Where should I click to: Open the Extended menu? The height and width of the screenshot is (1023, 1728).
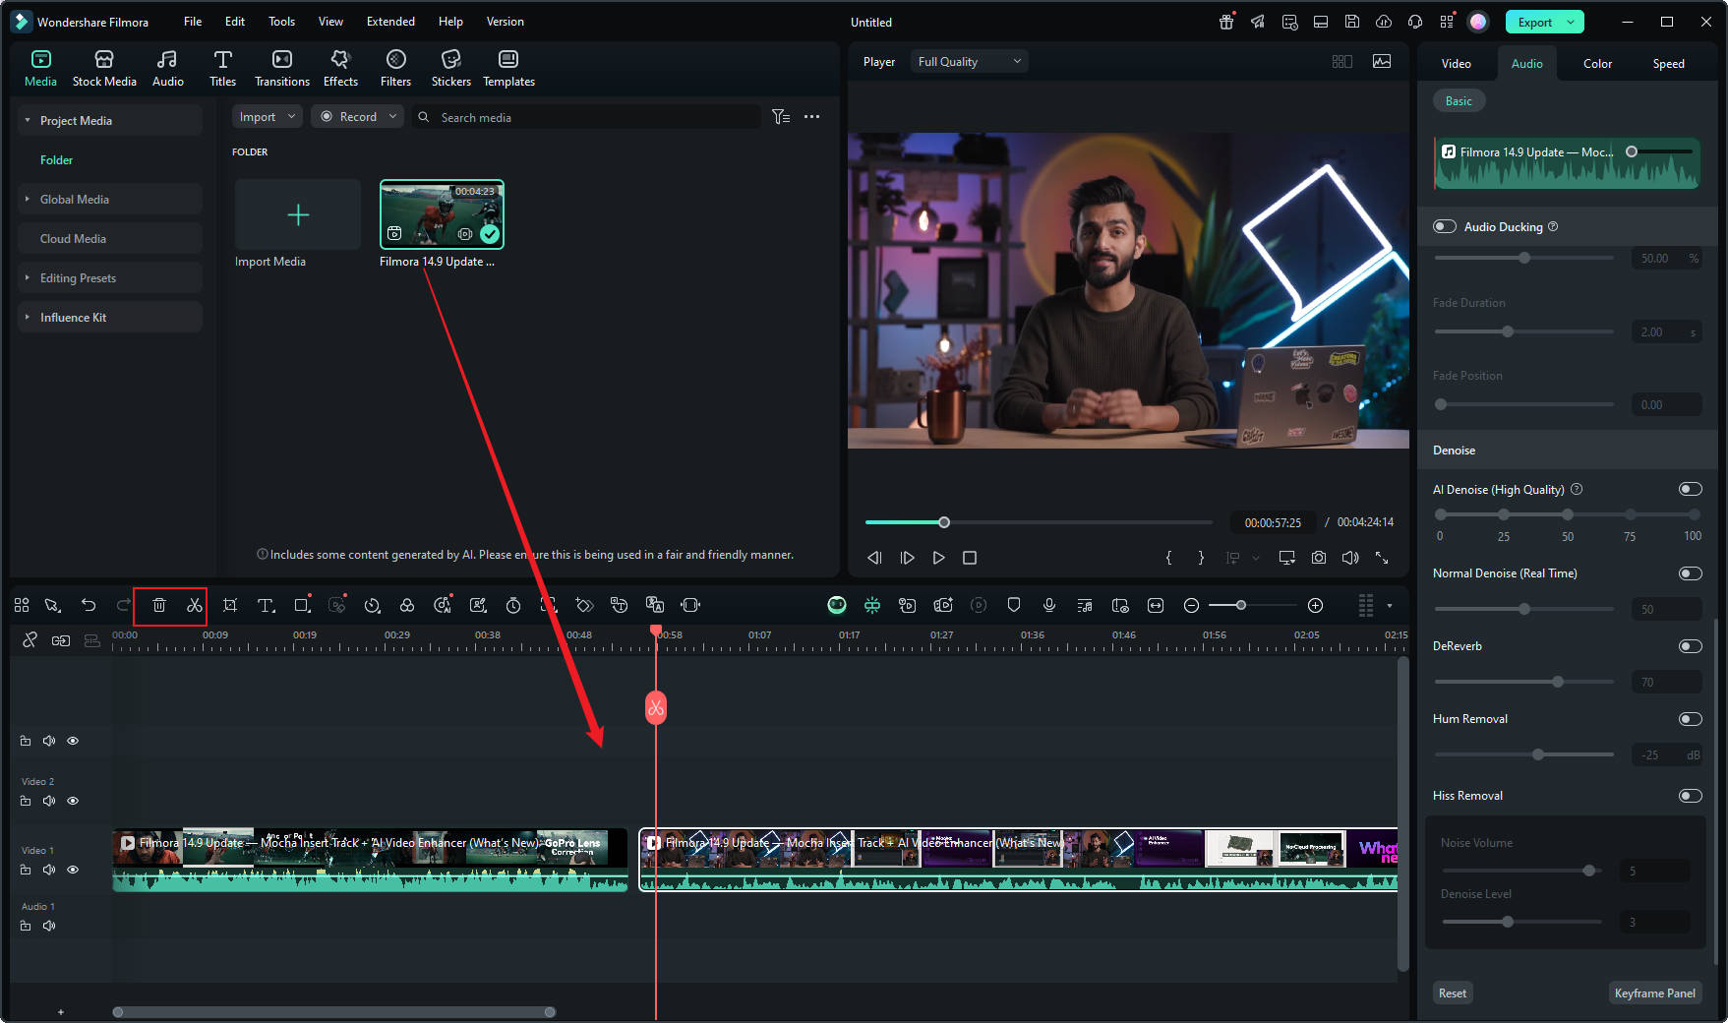(390, 22)
